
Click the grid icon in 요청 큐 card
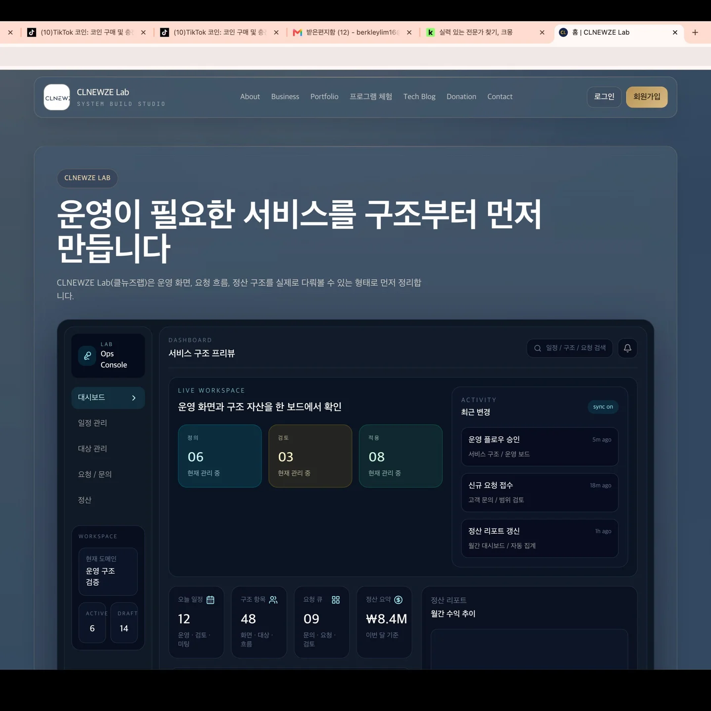click(x=336, y=600)
